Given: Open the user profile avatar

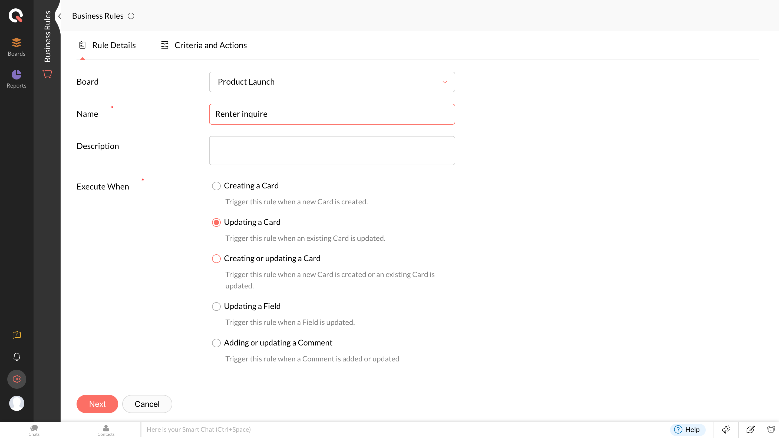Looking at the screenshot, I should (16, 403).
